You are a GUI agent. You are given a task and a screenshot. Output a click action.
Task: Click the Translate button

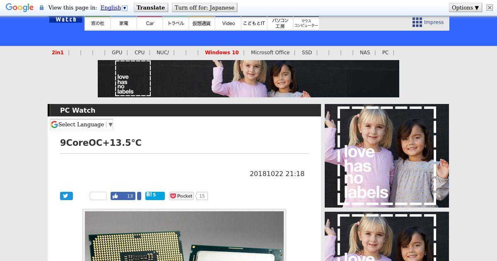click(151, 7)
